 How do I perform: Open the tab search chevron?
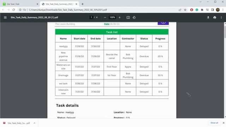click(201, 2)
